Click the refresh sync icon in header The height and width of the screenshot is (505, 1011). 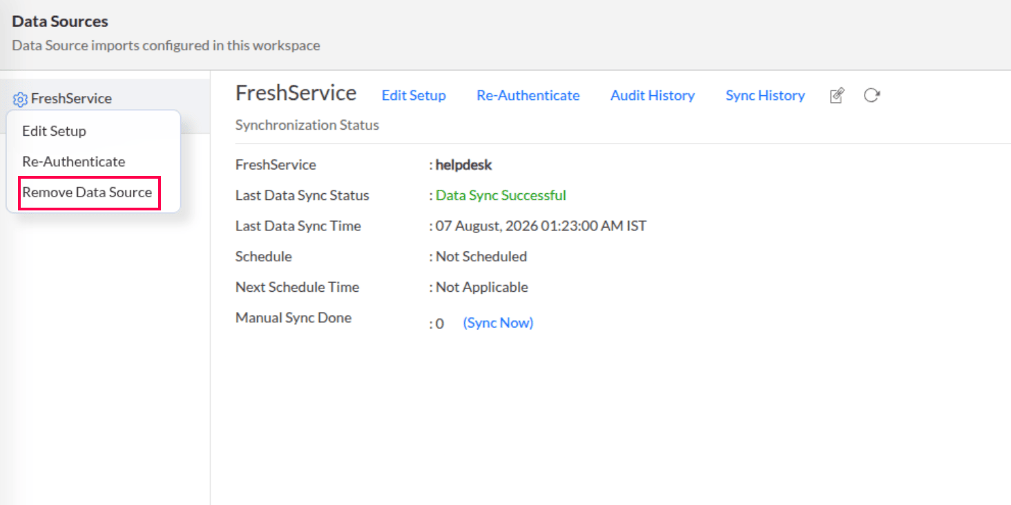tap(872, 96)
